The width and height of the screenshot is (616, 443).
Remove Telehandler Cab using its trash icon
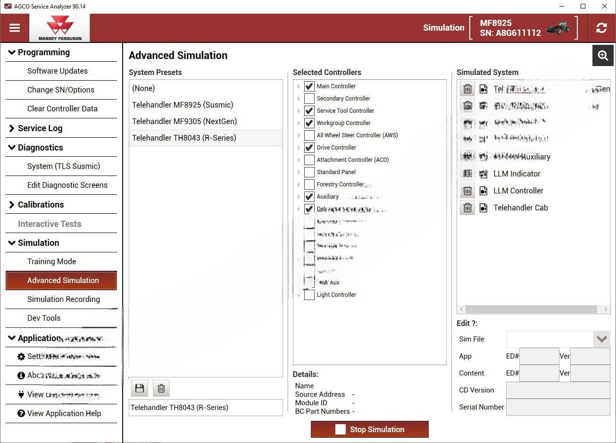[x=467, y=208]
